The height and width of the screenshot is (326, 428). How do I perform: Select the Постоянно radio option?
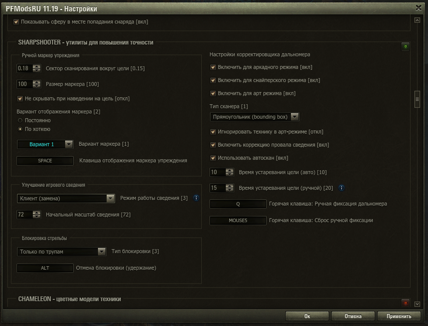(20, 120)
